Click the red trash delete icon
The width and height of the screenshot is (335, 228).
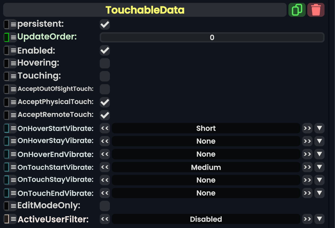[x=316, y=10]
